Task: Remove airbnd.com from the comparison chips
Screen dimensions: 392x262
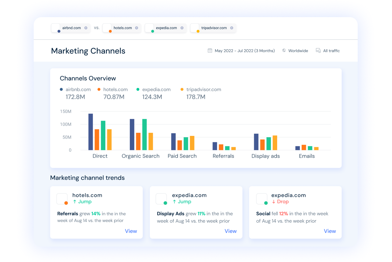Action: [86, 28]
